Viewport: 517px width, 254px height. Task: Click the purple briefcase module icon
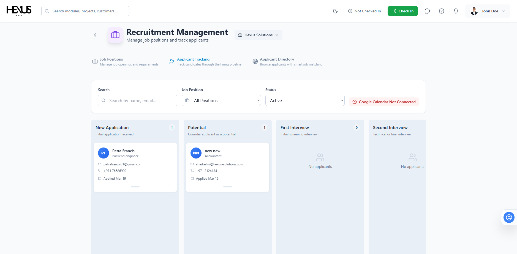(115, 35)
